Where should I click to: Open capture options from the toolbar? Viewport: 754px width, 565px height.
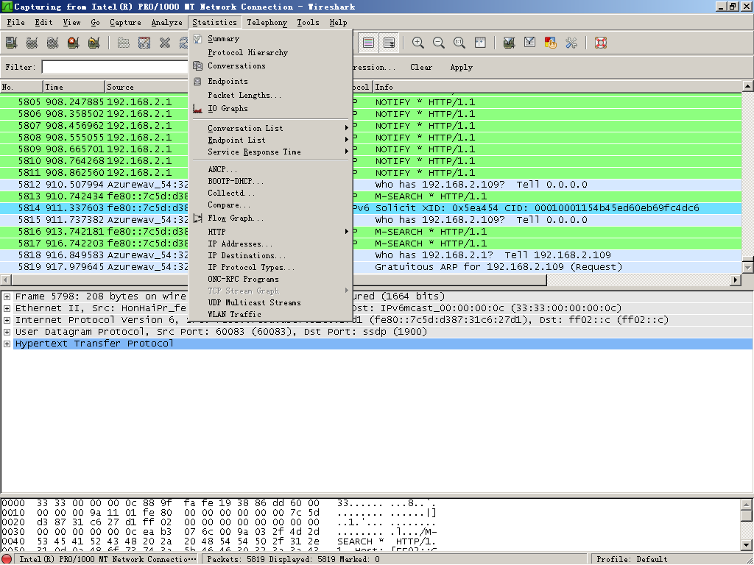point(32,43)
